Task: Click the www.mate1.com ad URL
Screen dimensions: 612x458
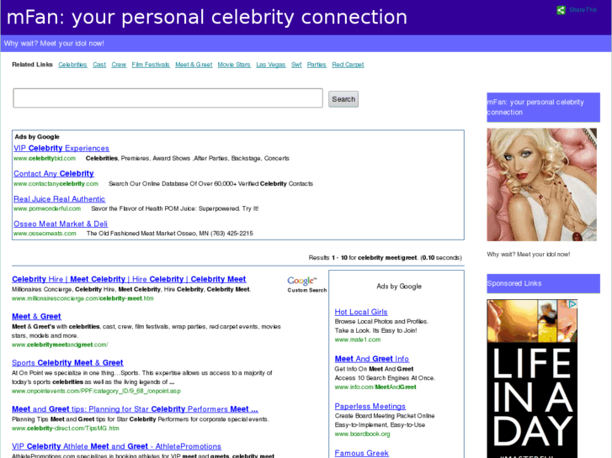Action: 358,340
